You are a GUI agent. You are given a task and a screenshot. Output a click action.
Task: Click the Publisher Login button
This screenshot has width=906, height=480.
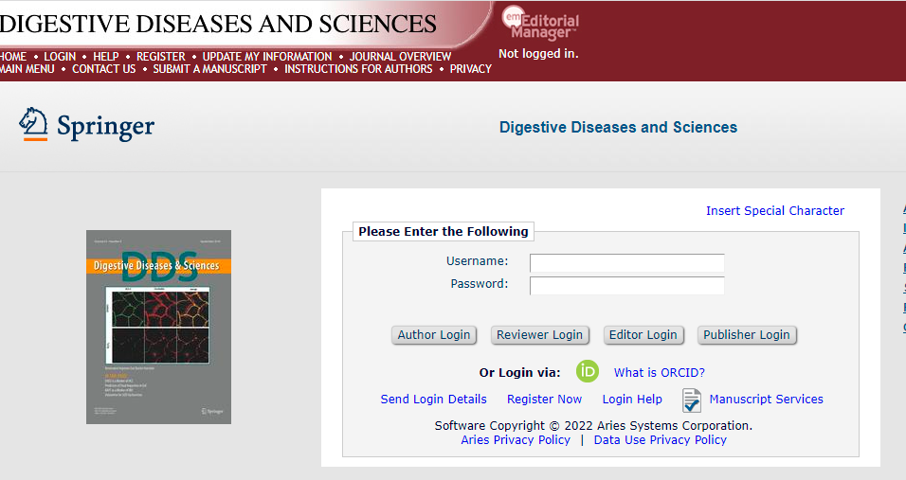point(747,335)
